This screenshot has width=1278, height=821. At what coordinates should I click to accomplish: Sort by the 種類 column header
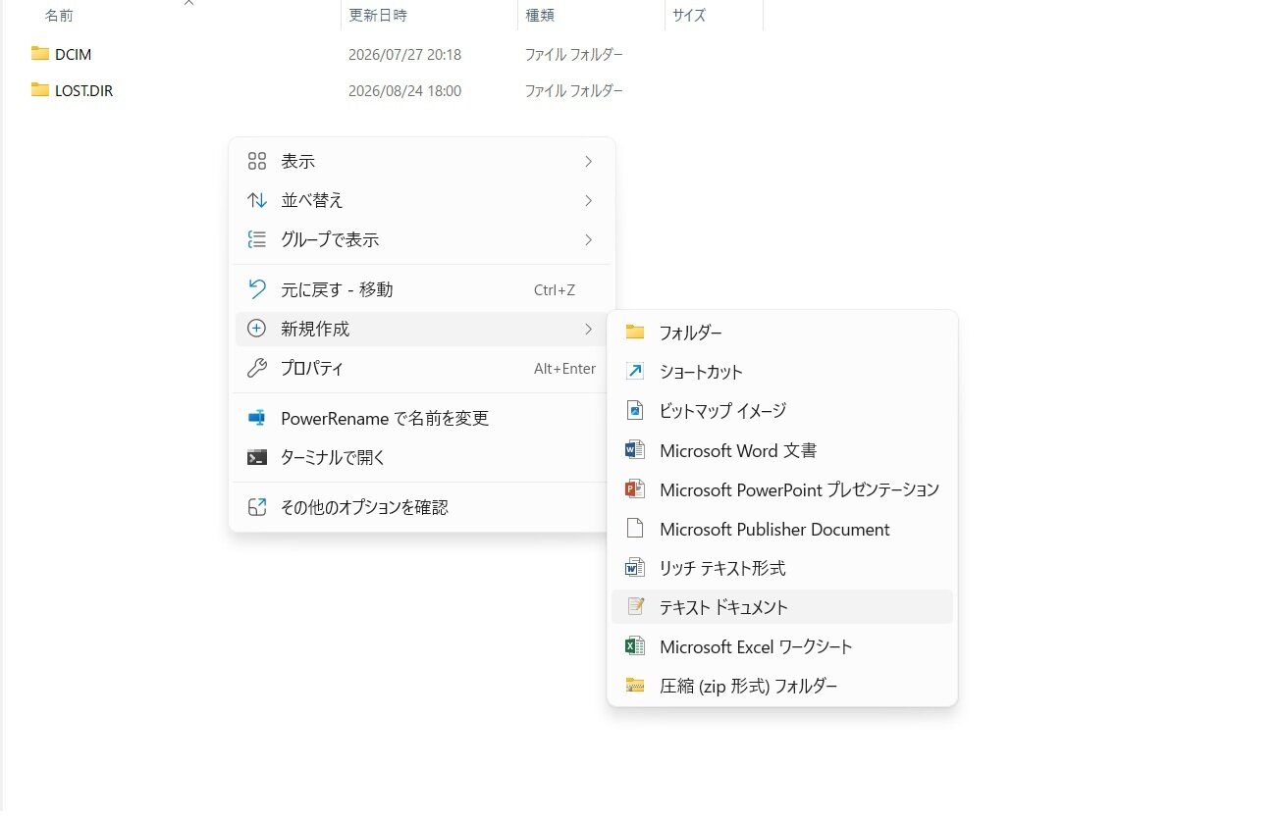[x=591, y=16]
